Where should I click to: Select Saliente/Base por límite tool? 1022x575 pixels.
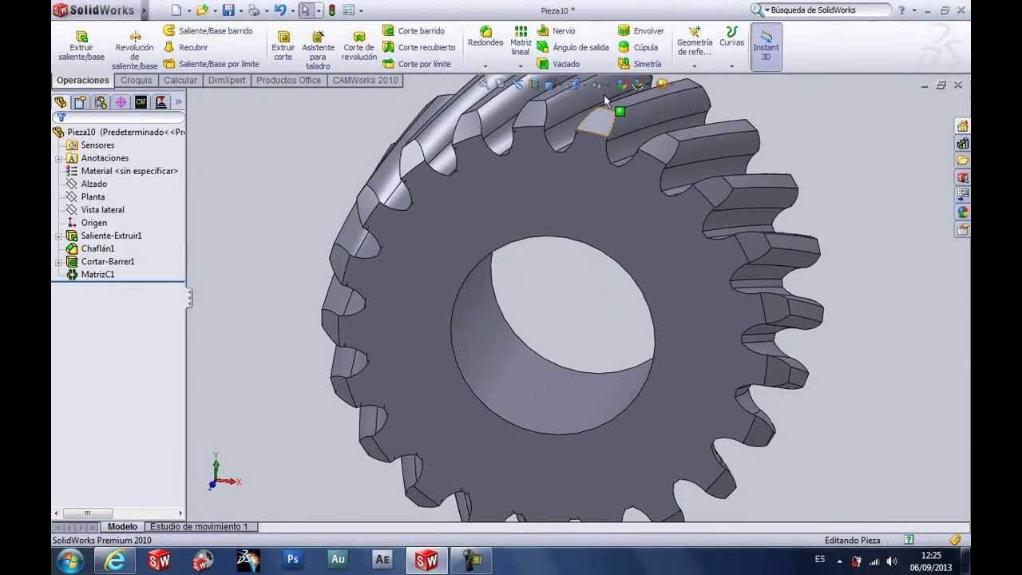[211, 64]
